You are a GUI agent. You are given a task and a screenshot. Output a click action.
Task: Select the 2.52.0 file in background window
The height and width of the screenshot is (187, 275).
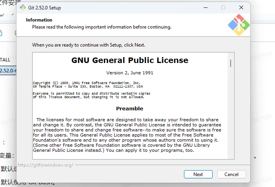click(x=8, y=71)
